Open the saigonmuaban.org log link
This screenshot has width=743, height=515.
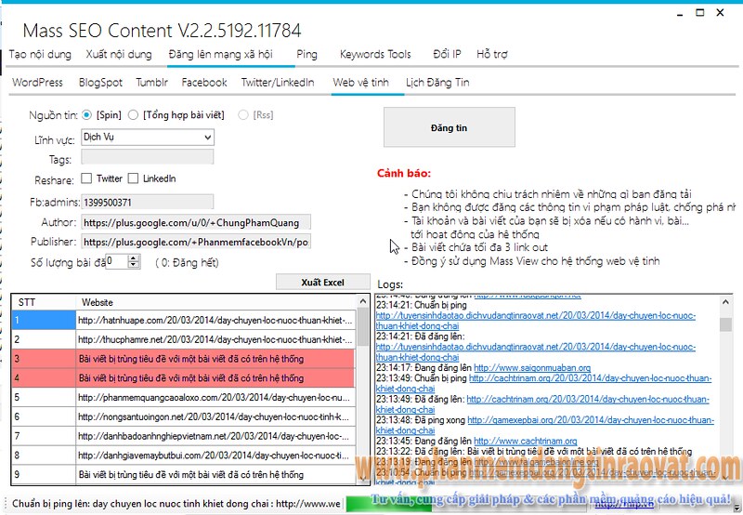point(532,367)
